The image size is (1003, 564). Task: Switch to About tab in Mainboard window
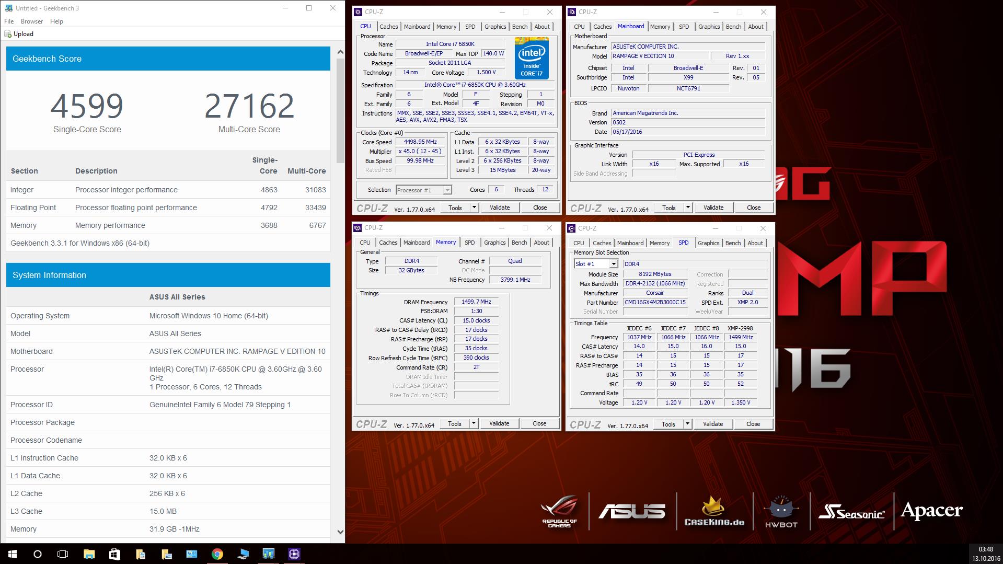click(756, 27)
